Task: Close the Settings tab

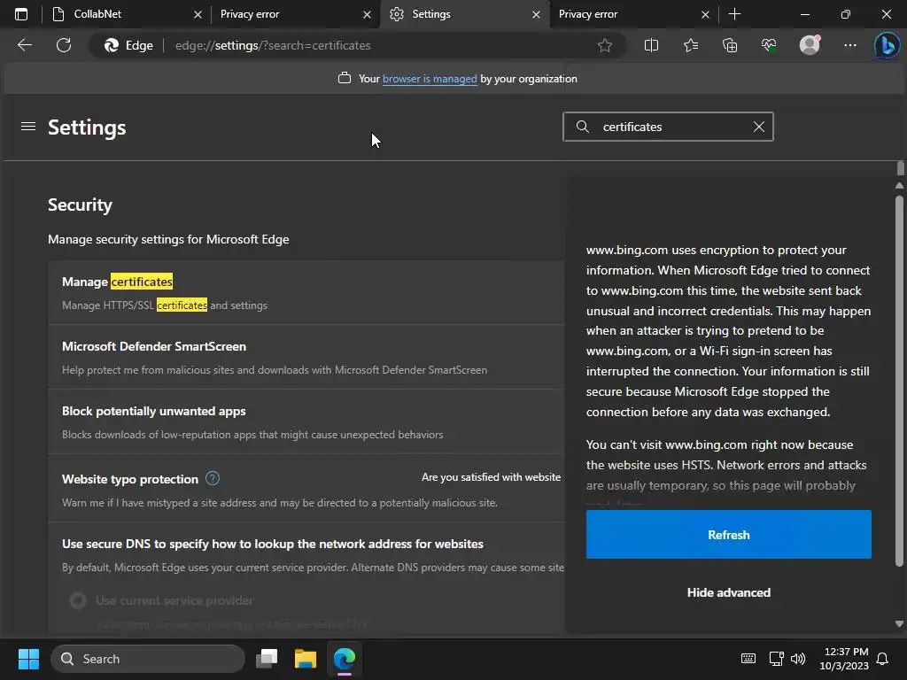Action: click(536, 14)
